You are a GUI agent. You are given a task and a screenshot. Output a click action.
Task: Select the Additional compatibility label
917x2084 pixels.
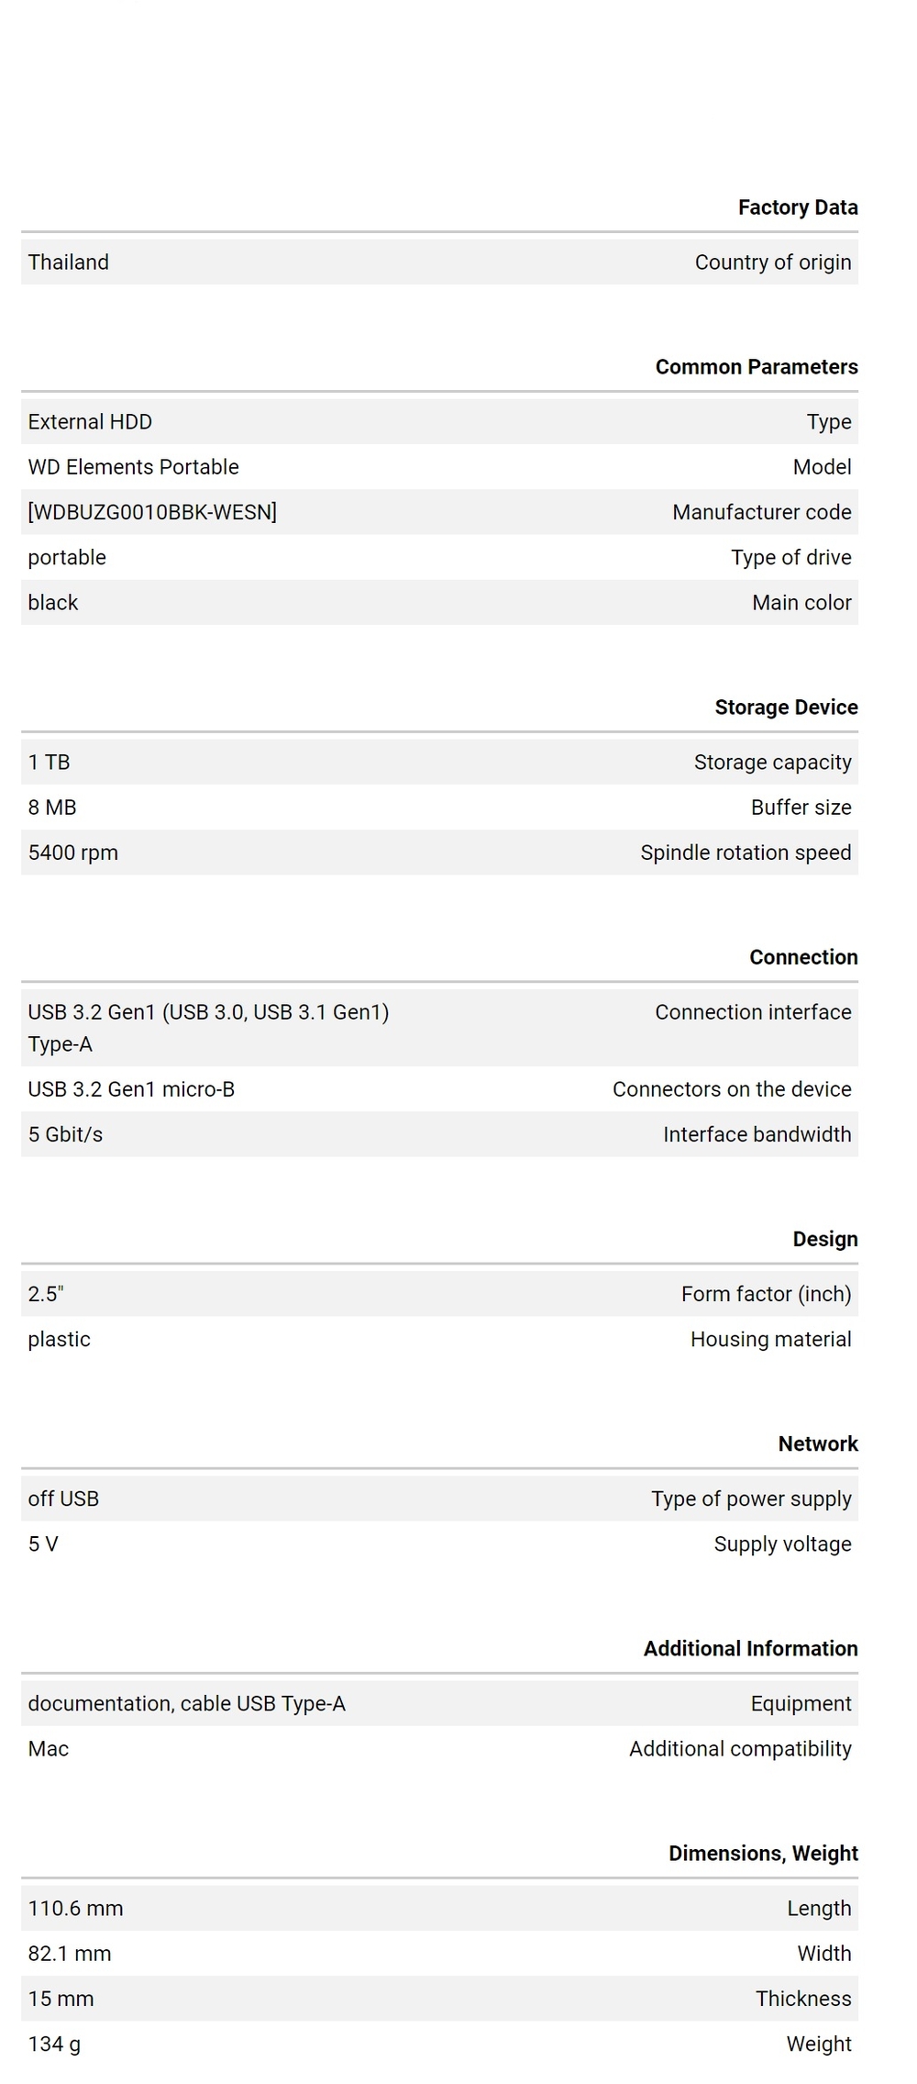pos(741,1748)
